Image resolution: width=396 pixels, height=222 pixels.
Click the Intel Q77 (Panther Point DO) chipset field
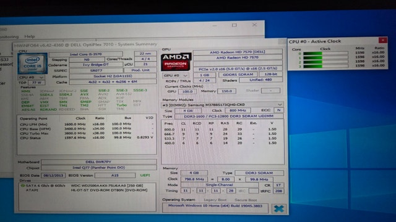(99, 168)
